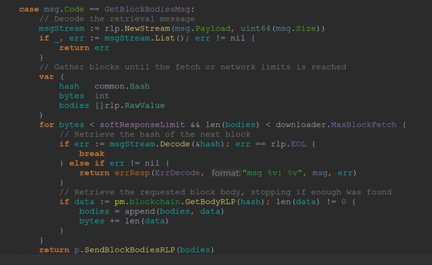Click []rlp.RawValue type
432x265 pixels.
[130, 106]
